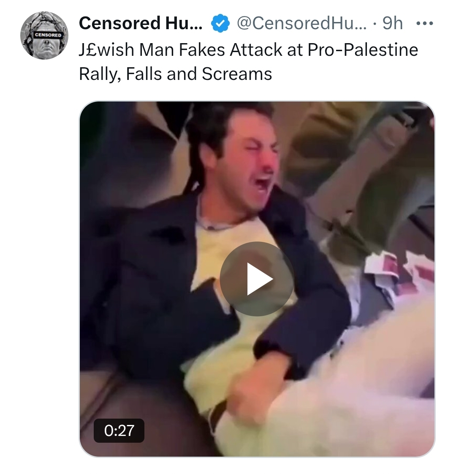Open the 9h timestamp link
This screenshot has height=474, width=456.
(392, 24)
